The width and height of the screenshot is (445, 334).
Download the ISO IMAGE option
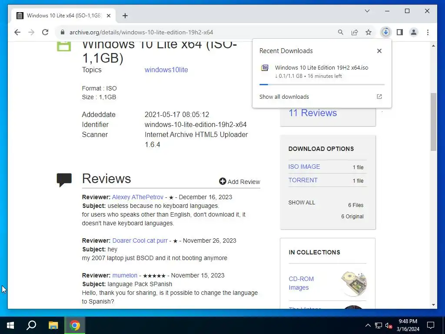coord(304,167)
